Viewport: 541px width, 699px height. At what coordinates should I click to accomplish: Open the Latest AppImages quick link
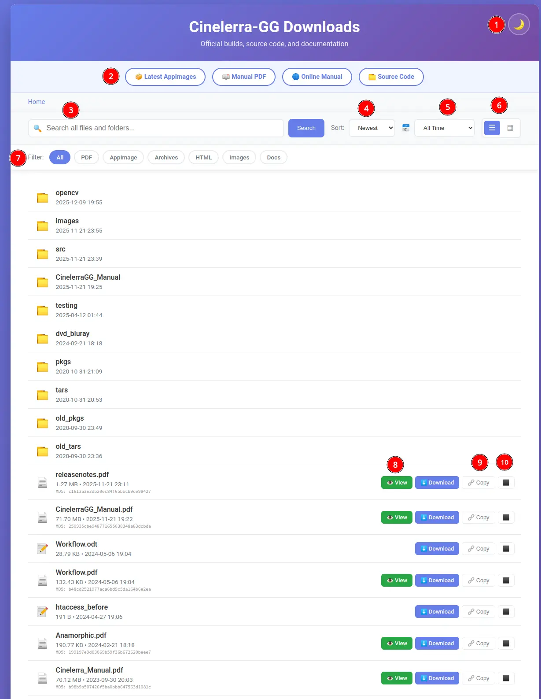(165, 77)
